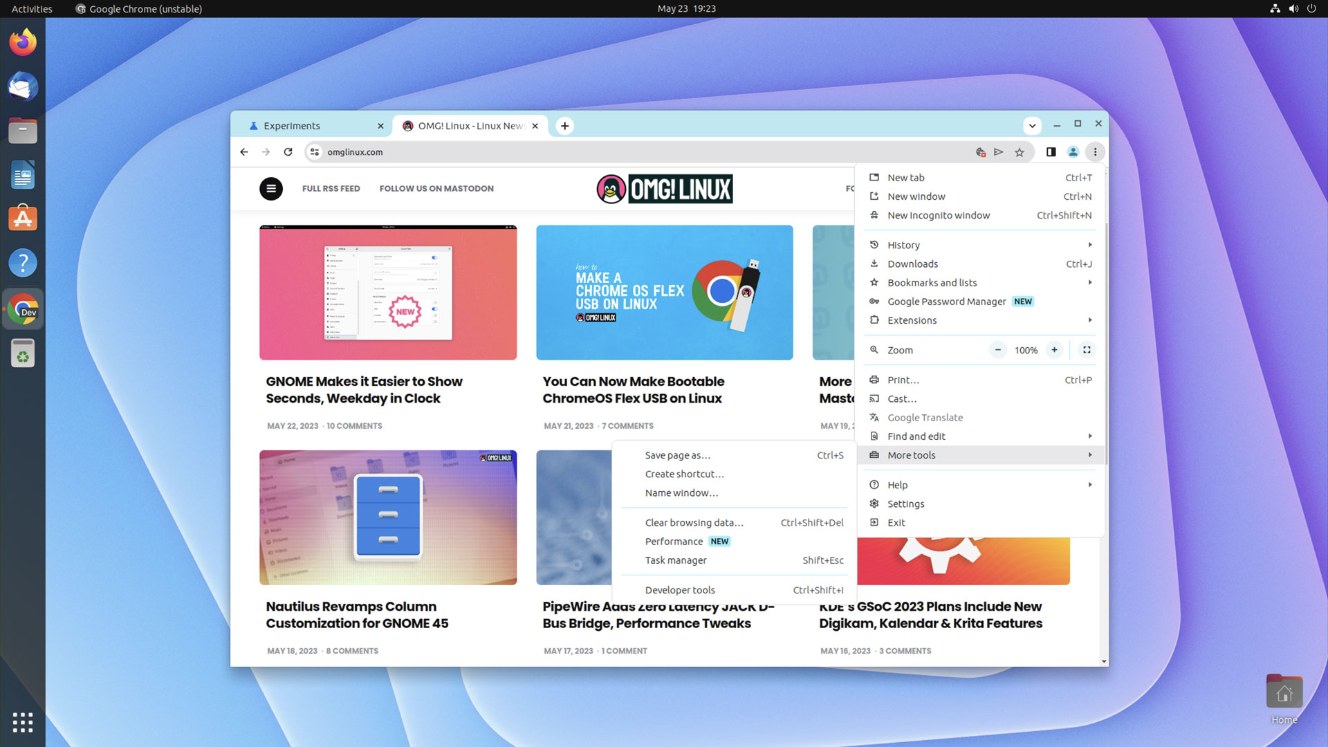Open Performance in More tools submenu
Image resolution: width=1328 pixels, height=747 pixels.
coord(735,542)
